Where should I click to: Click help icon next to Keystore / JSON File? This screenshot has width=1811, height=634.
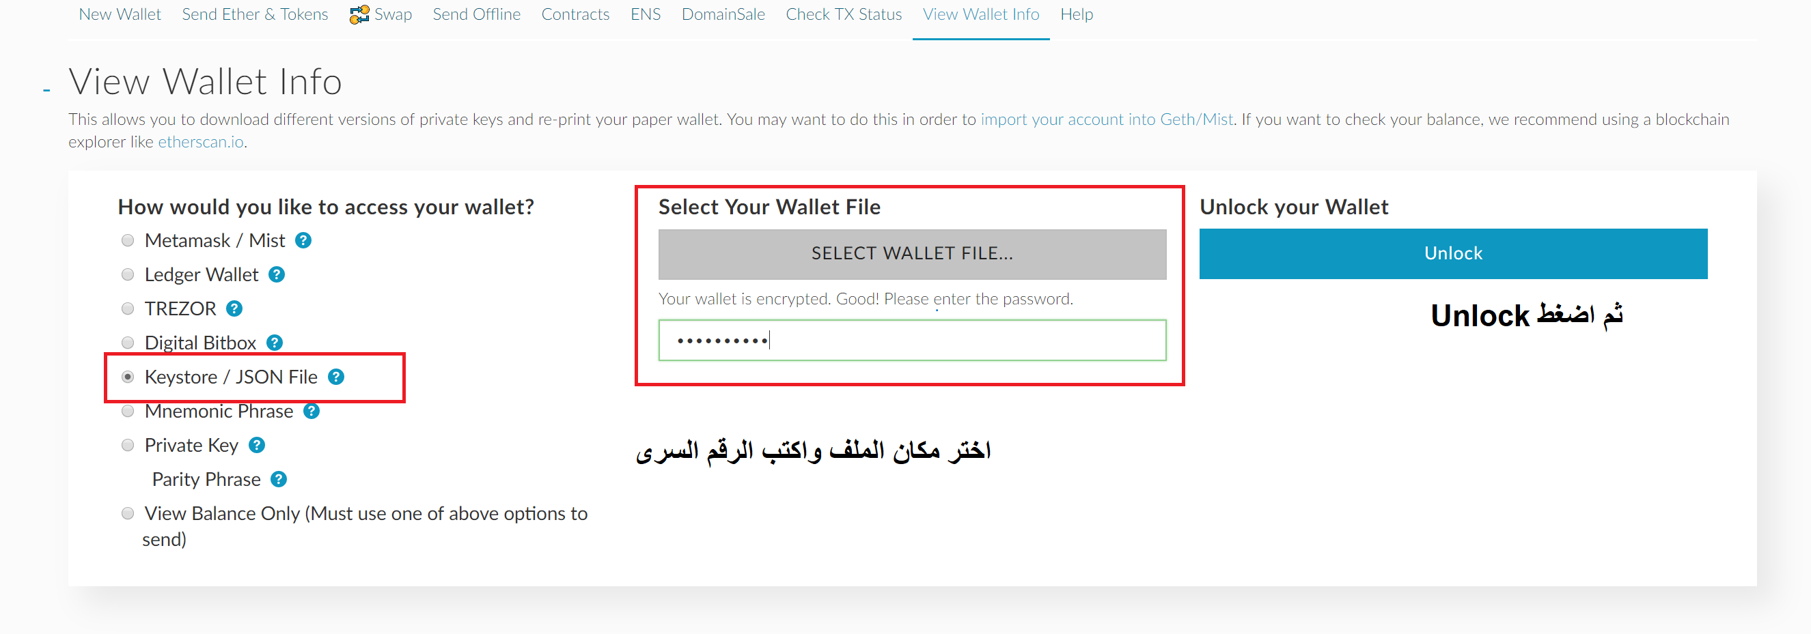pos(336,377)
